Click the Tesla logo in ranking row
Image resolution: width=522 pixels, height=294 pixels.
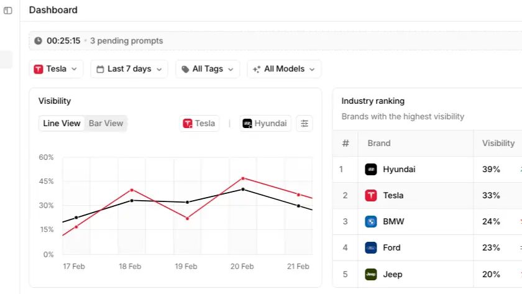pyautogui.click(x=370, y=195)
